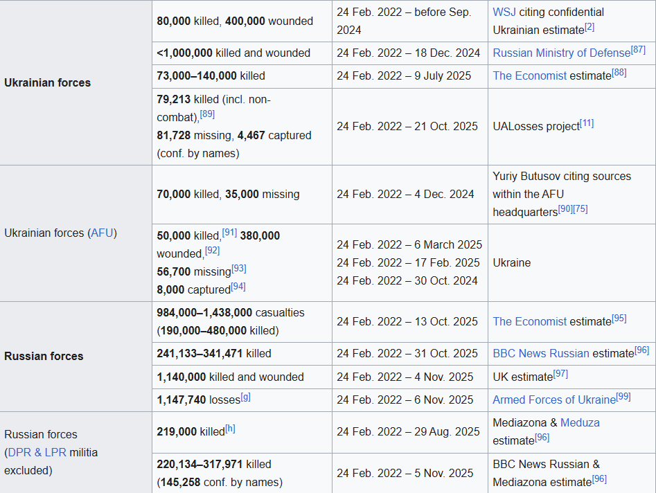The image size is (656, 493).
Task: Open citation [96] after BBC News Russian estimate
Action: click(641, 350)
